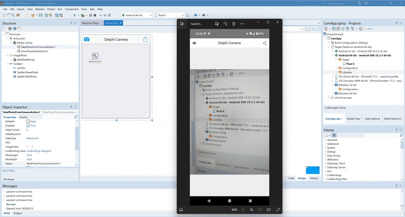
Task: Click the Program Reset stop button
Action: [95, 15]
